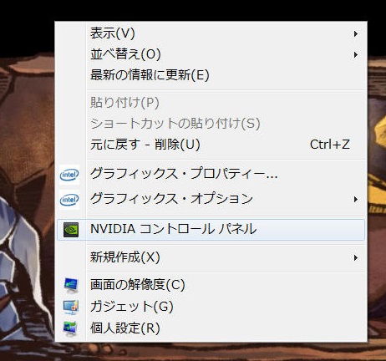Choose 元に戻す - 削除(U) entry

211,145
